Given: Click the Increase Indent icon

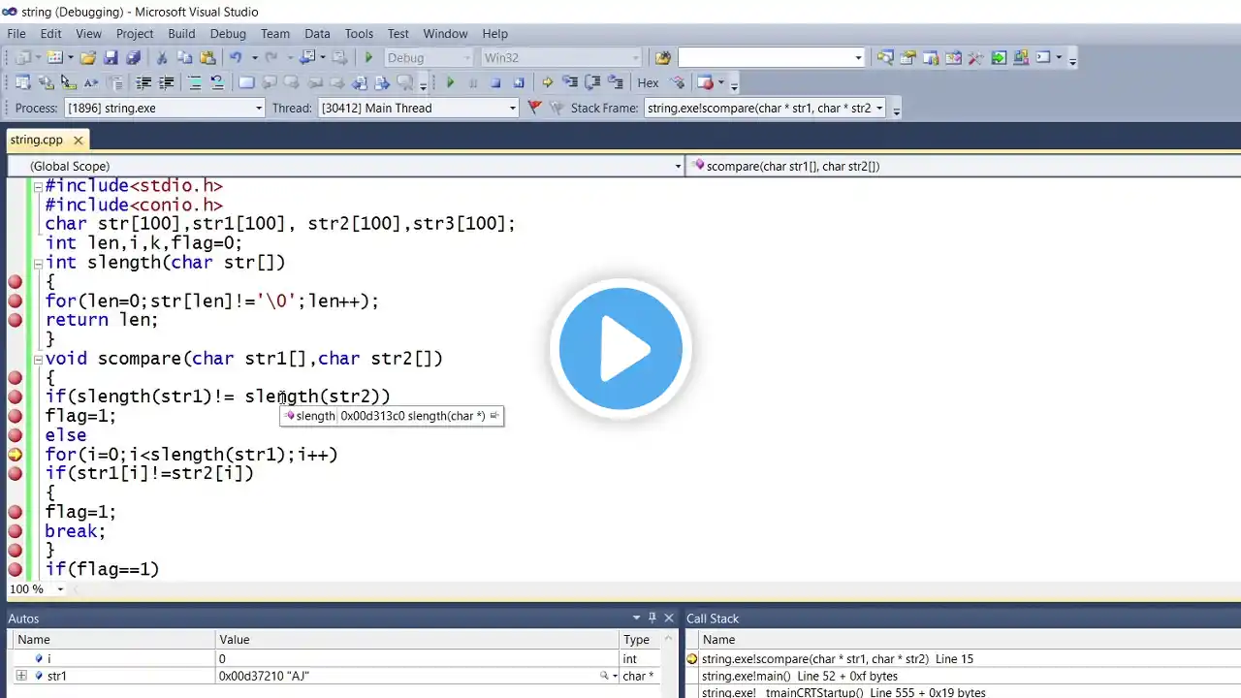Looking at the screenshot, I should click(167, 83).
